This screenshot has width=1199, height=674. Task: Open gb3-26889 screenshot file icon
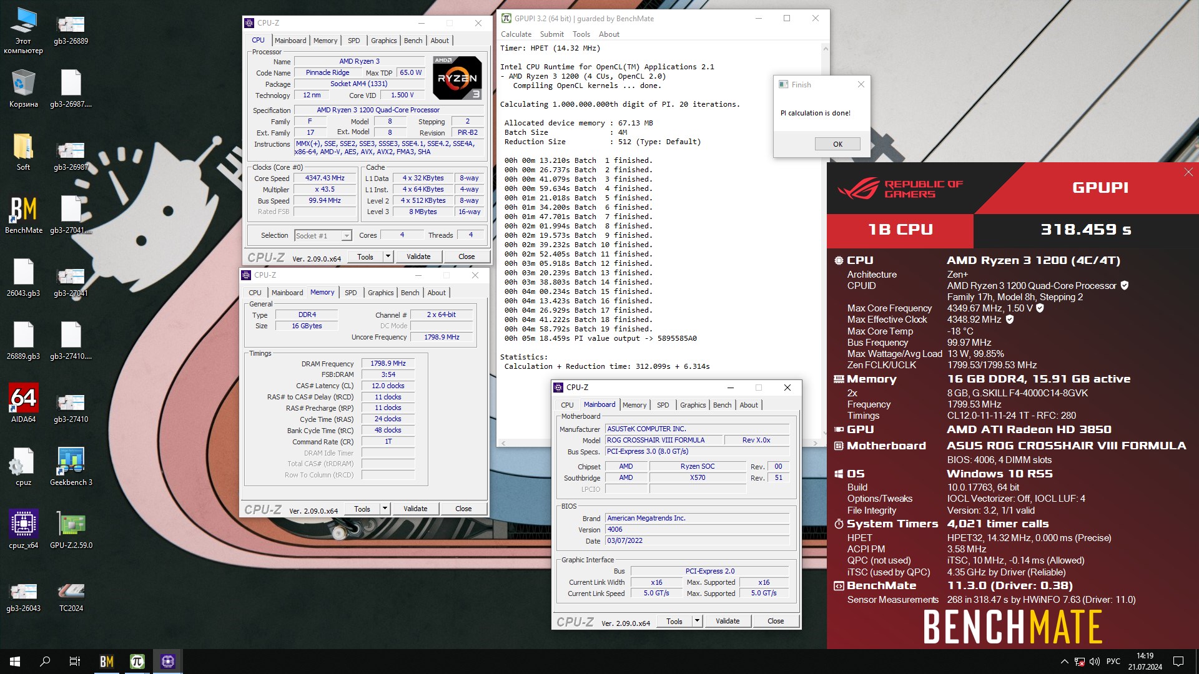click(71, 30)
